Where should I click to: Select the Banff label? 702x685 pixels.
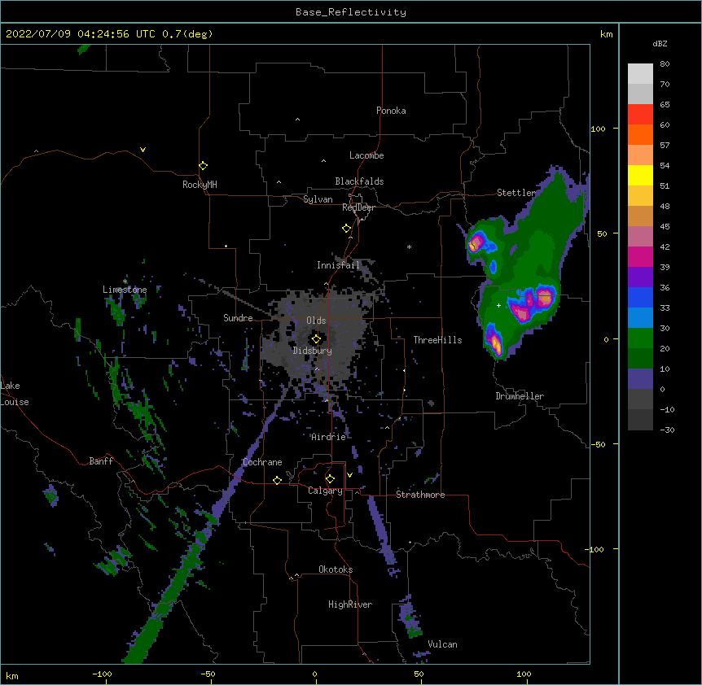(x=101, y=461)
